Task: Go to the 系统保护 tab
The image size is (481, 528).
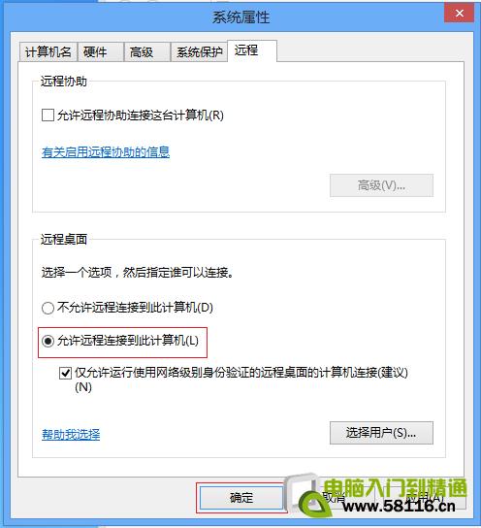Action: pyautogui.click(x=199, y=52)
